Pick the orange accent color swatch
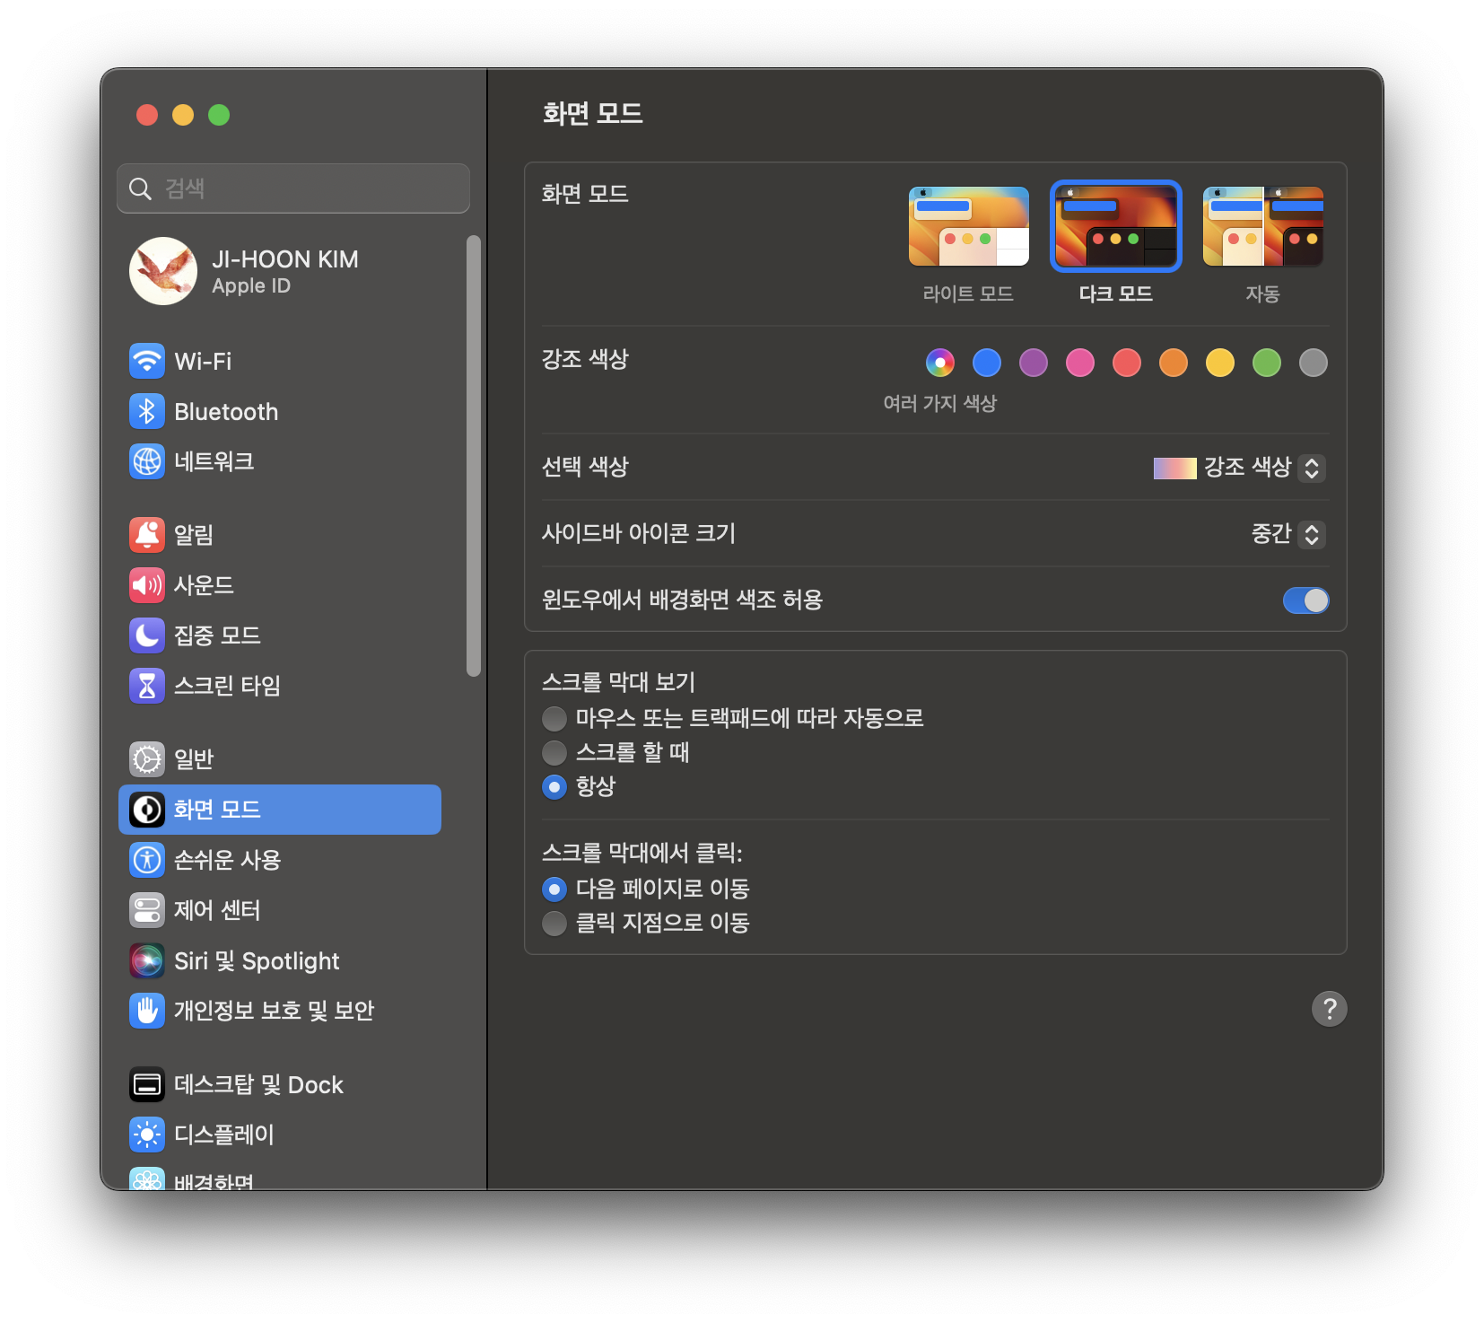 pos(1173,363)
